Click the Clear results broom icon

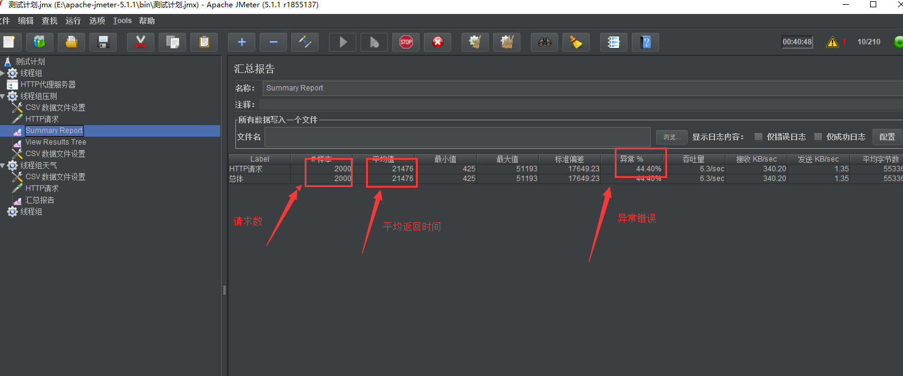pos(475,42)
